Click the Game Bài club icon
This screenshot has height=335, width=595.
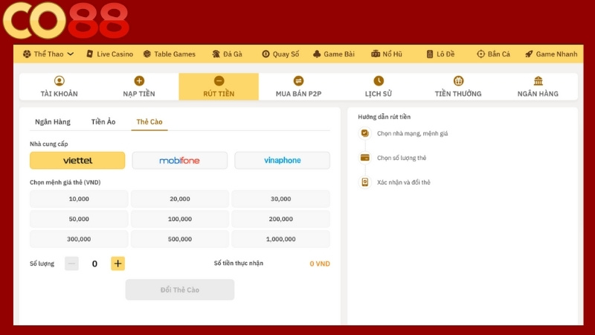click(317, 54)
